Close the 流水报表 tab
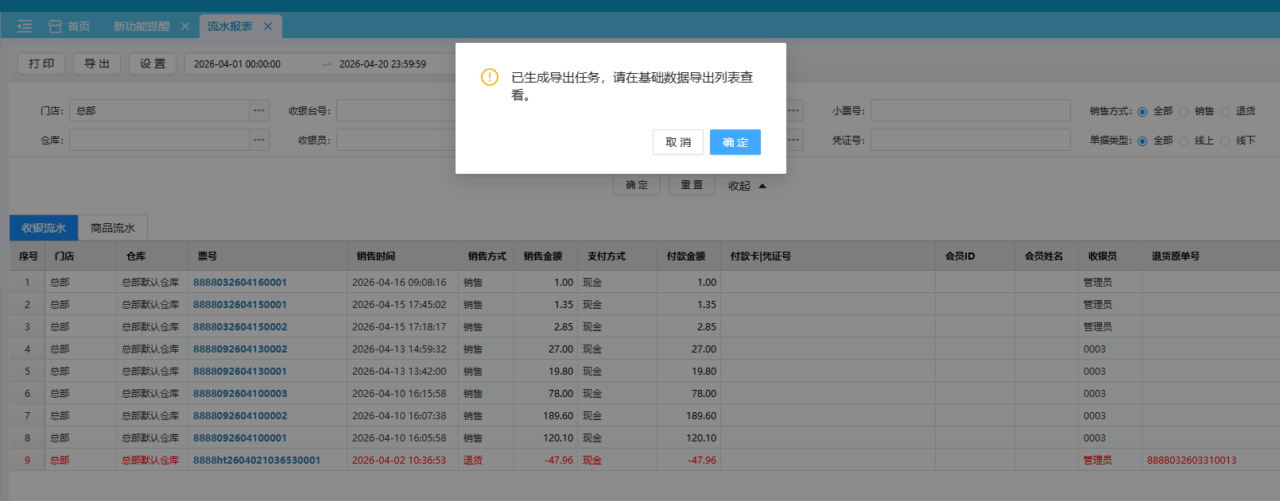Screen dimensions: 1280x501 point(268,26)
